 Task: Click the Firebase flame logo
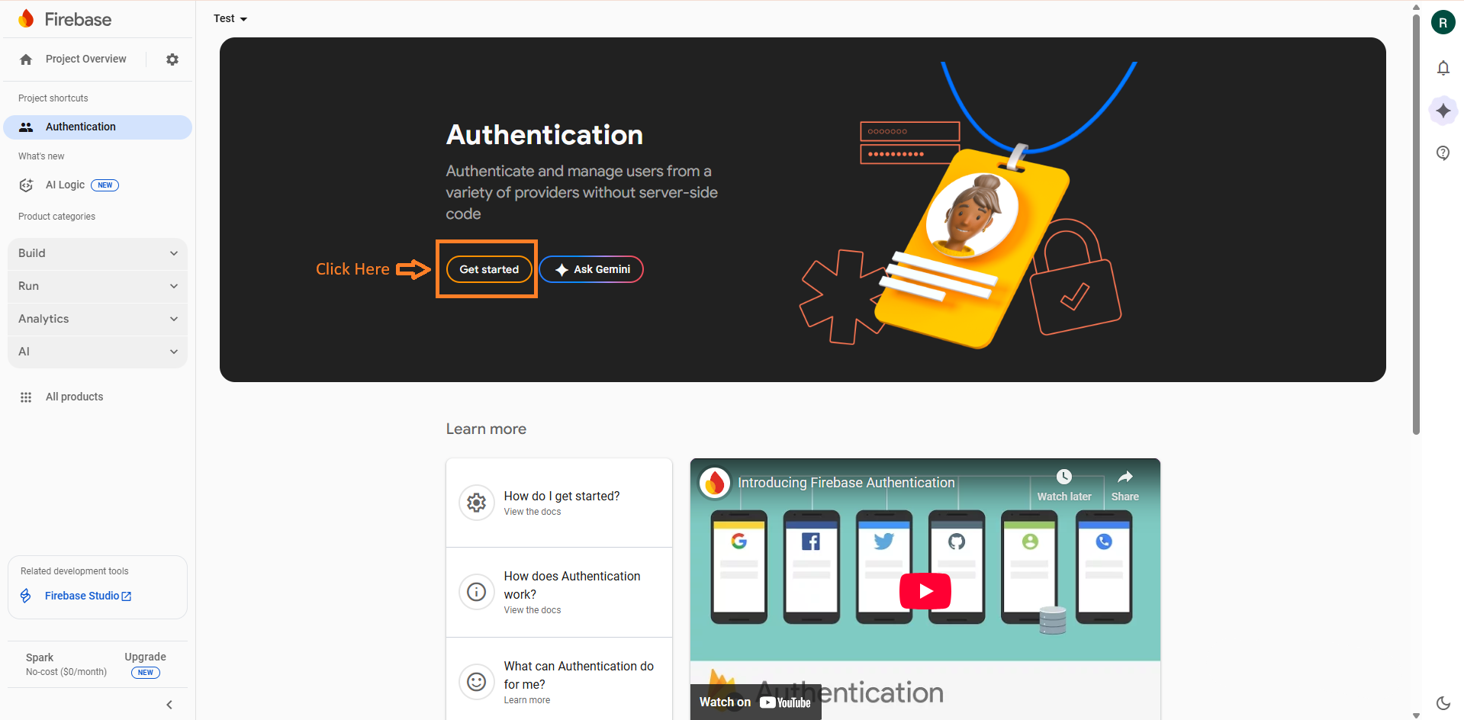click(x=27, y=19)
